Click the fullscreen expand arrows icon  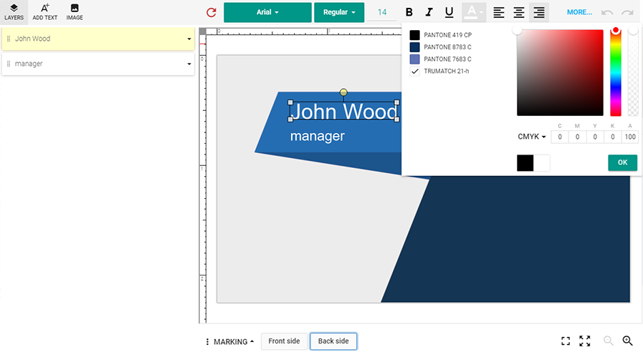[x=585, y=341]
